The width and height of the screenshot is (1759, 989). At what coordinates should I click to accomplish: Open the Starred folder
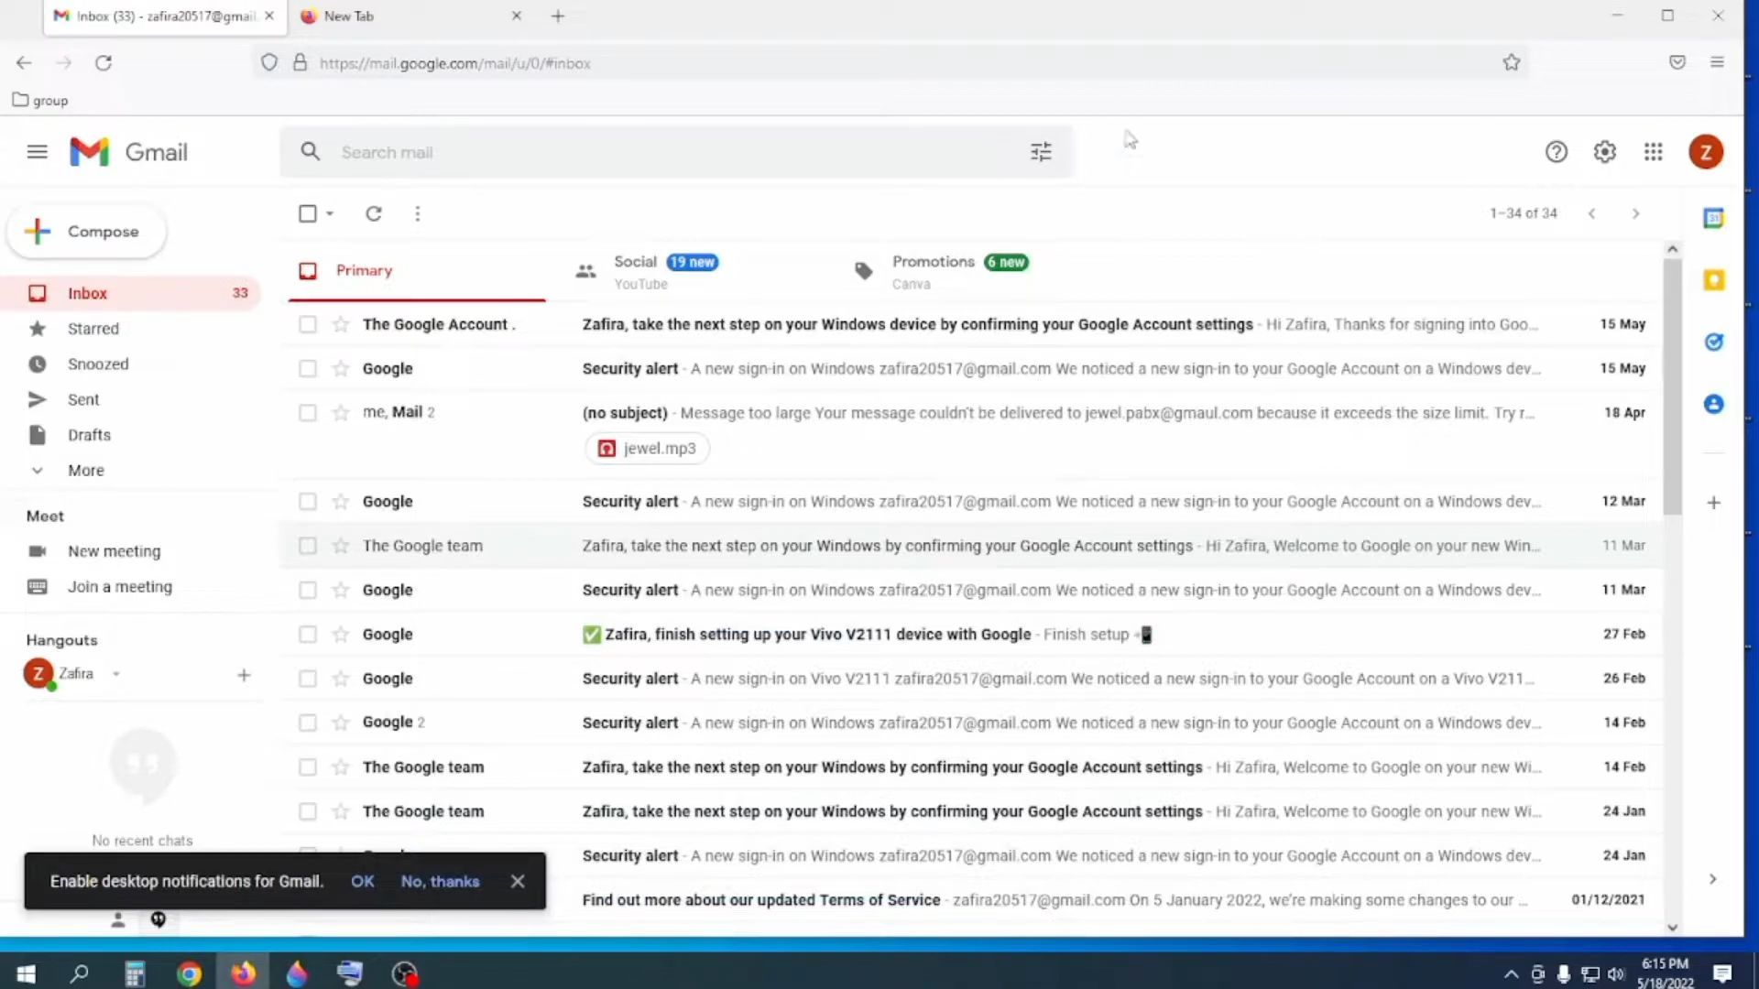click(93, 329)
